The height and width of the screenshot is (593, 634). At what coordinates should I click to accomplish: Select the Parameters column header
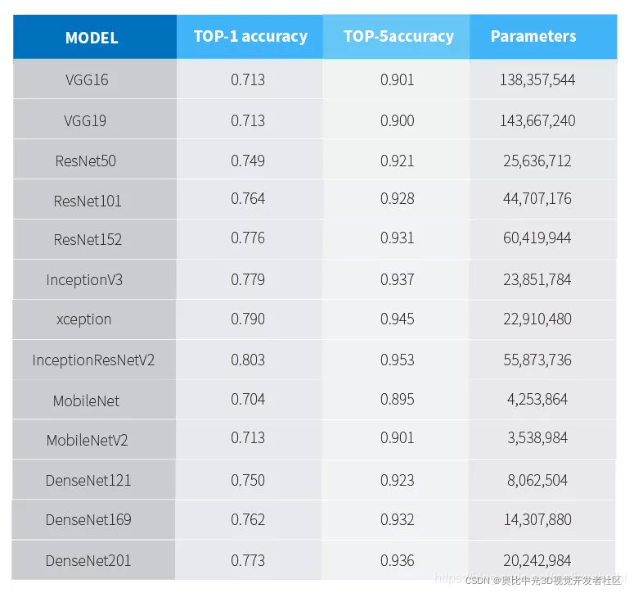tap(533, 36)
